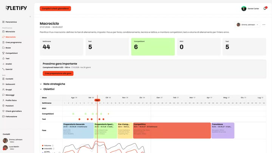Image resolution: width=272 pixels, height=153 pixels.
Task: Open Emma Johnson contact in sidebar
Action: click(x=13, y=141)
